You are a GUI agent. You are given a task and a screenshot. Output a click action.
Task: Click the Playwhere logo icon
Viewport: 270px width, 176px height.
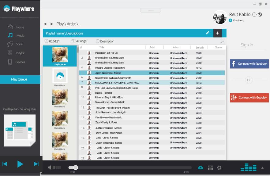point(7,9)
